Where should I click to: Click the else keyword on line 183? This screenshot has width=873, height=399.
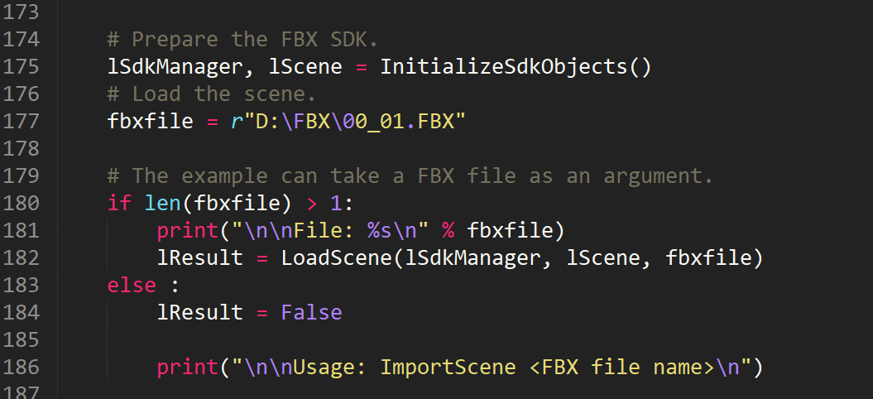(x=132, y=286)
